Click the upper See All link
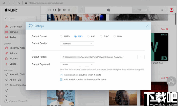This screenshot has width=178, height=106. click(165, 29)
